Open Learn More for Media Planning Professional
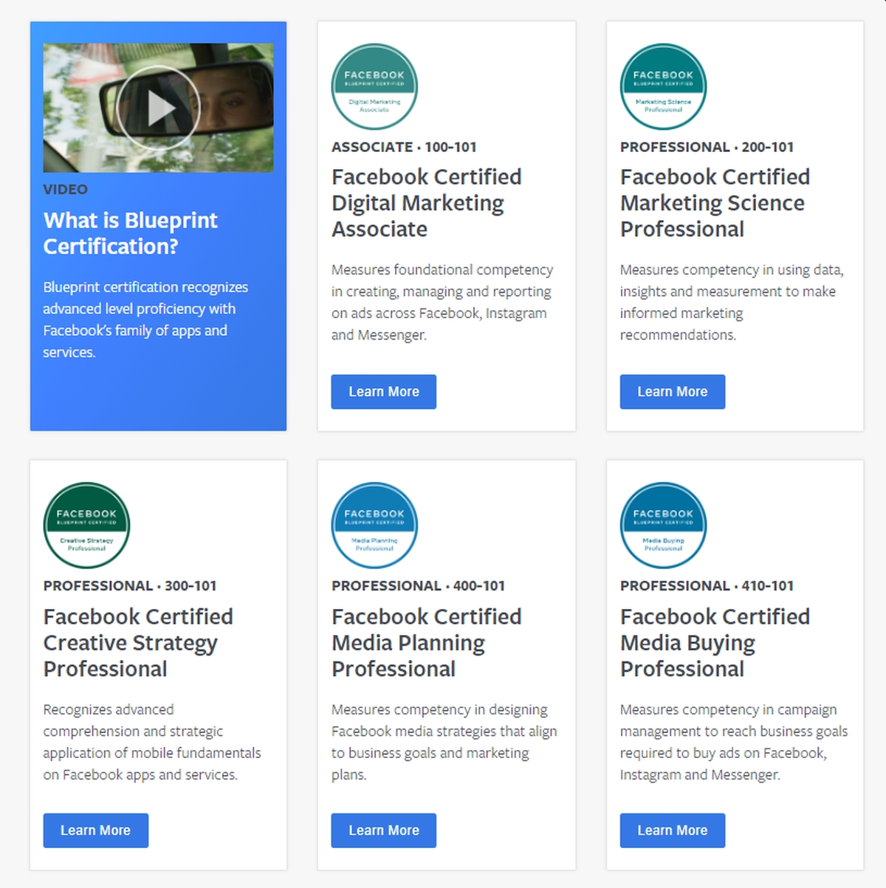886x888 pixels. 384,830
